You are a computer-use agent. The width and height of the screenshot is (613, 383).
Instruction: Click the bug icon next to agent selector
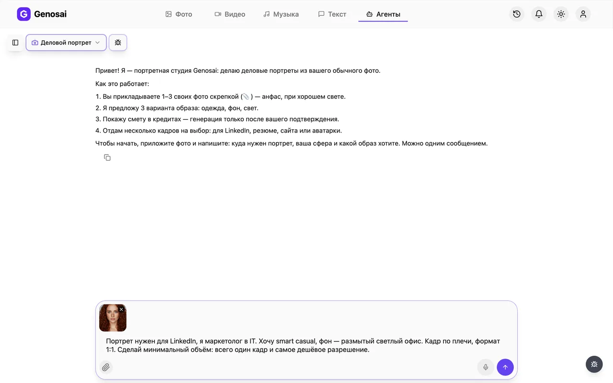[x=118, y=43]
